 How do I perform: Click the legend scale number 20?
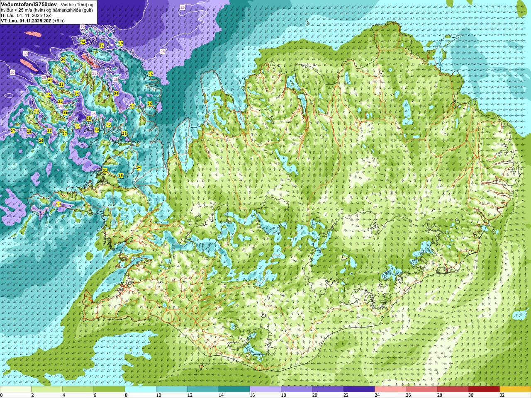315,395
